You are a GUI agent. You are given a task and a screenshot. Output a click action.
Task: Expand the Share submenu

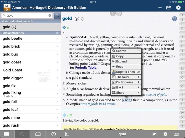[x=126, y=93]
